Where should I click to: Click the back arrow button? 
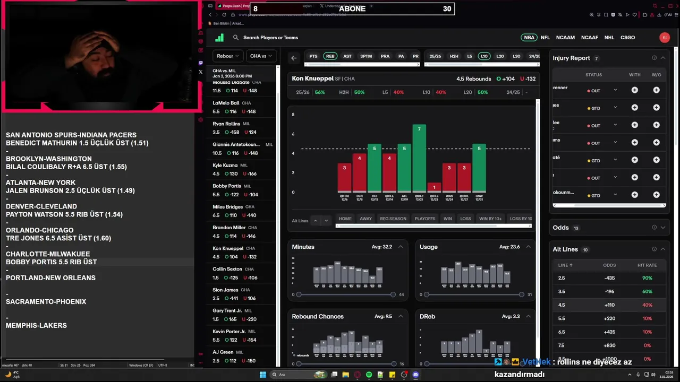[294, 58]
